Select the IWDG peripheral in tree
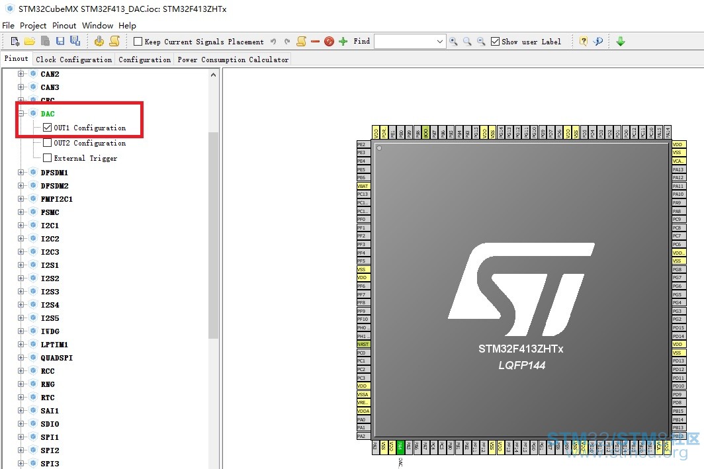Image resolution: width=704 pixels, height=469 pixels. (x=50, y=331)
